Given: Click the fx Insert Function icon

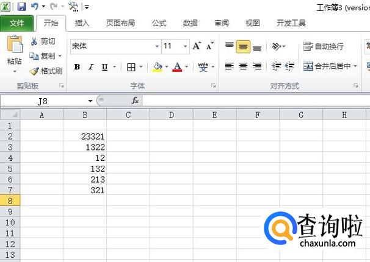Looking at the screenshot, I should [x=135, y=101].
